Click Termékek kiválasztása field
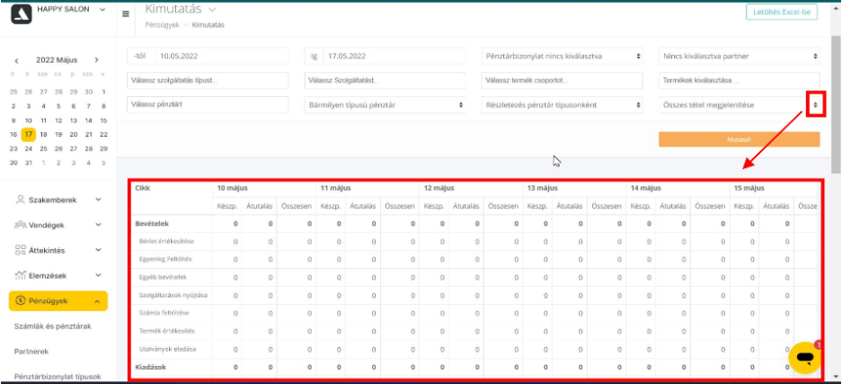 coord(740,81)
